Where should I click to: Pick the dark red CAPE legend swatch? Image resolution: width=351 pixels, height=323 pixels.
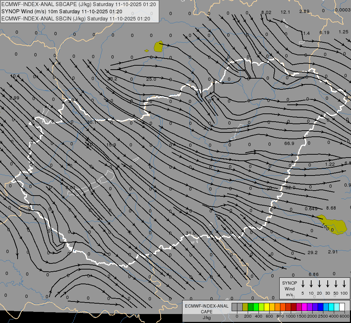tap(294, 307)
